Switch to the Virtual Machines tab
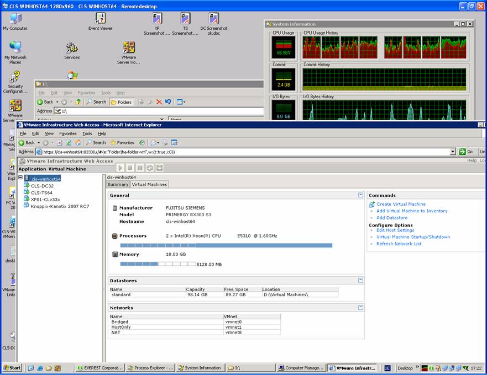The width and height of the screenshot is (487, 375). (x=149, y=184)
